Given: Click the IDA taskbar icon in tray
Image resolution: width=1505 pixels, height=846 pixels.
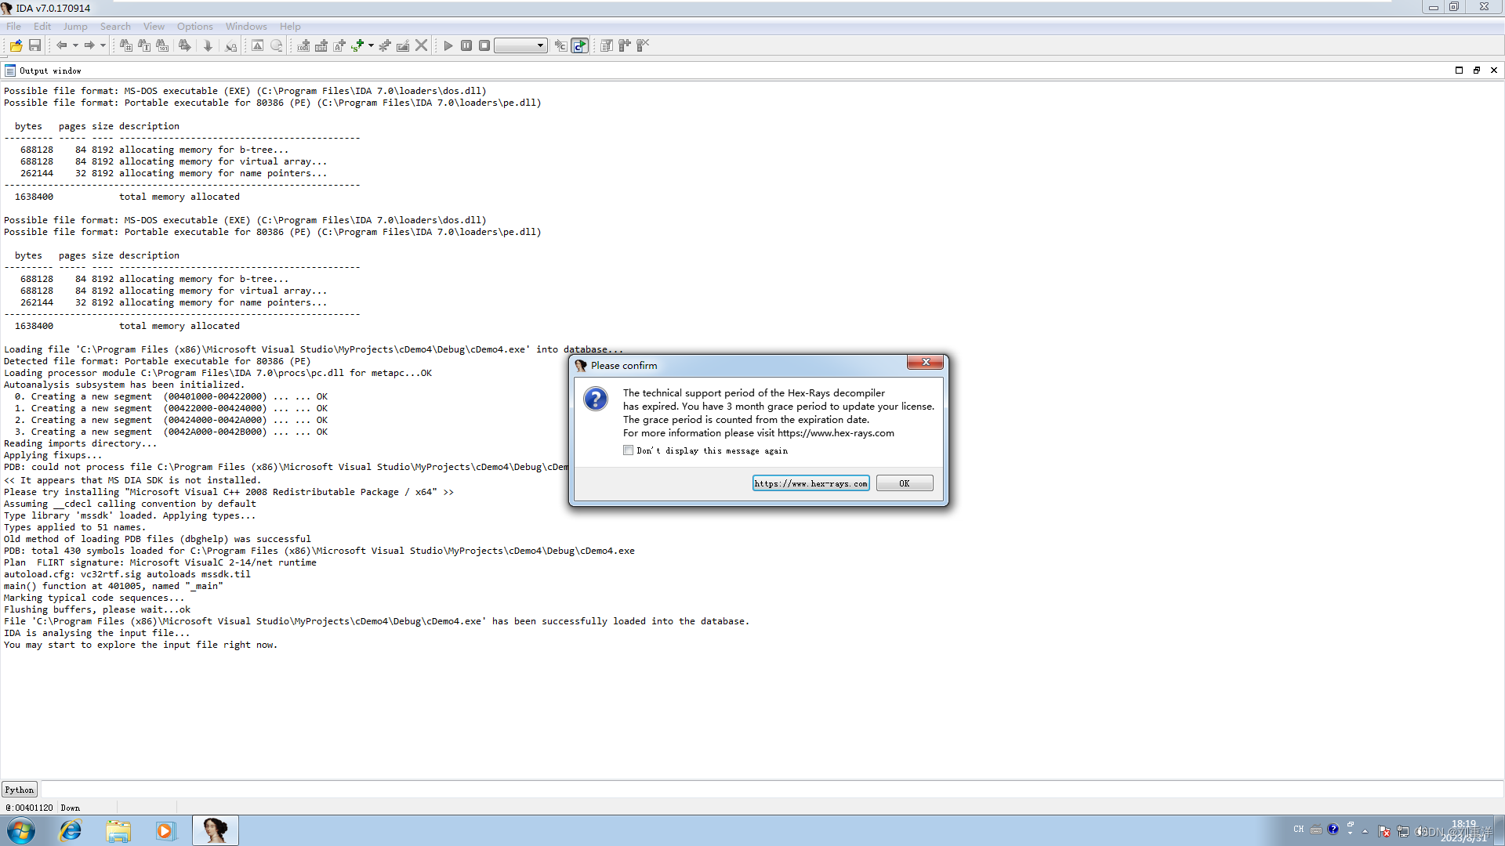Looking at the screenshot, I should [x=214, y=830].
